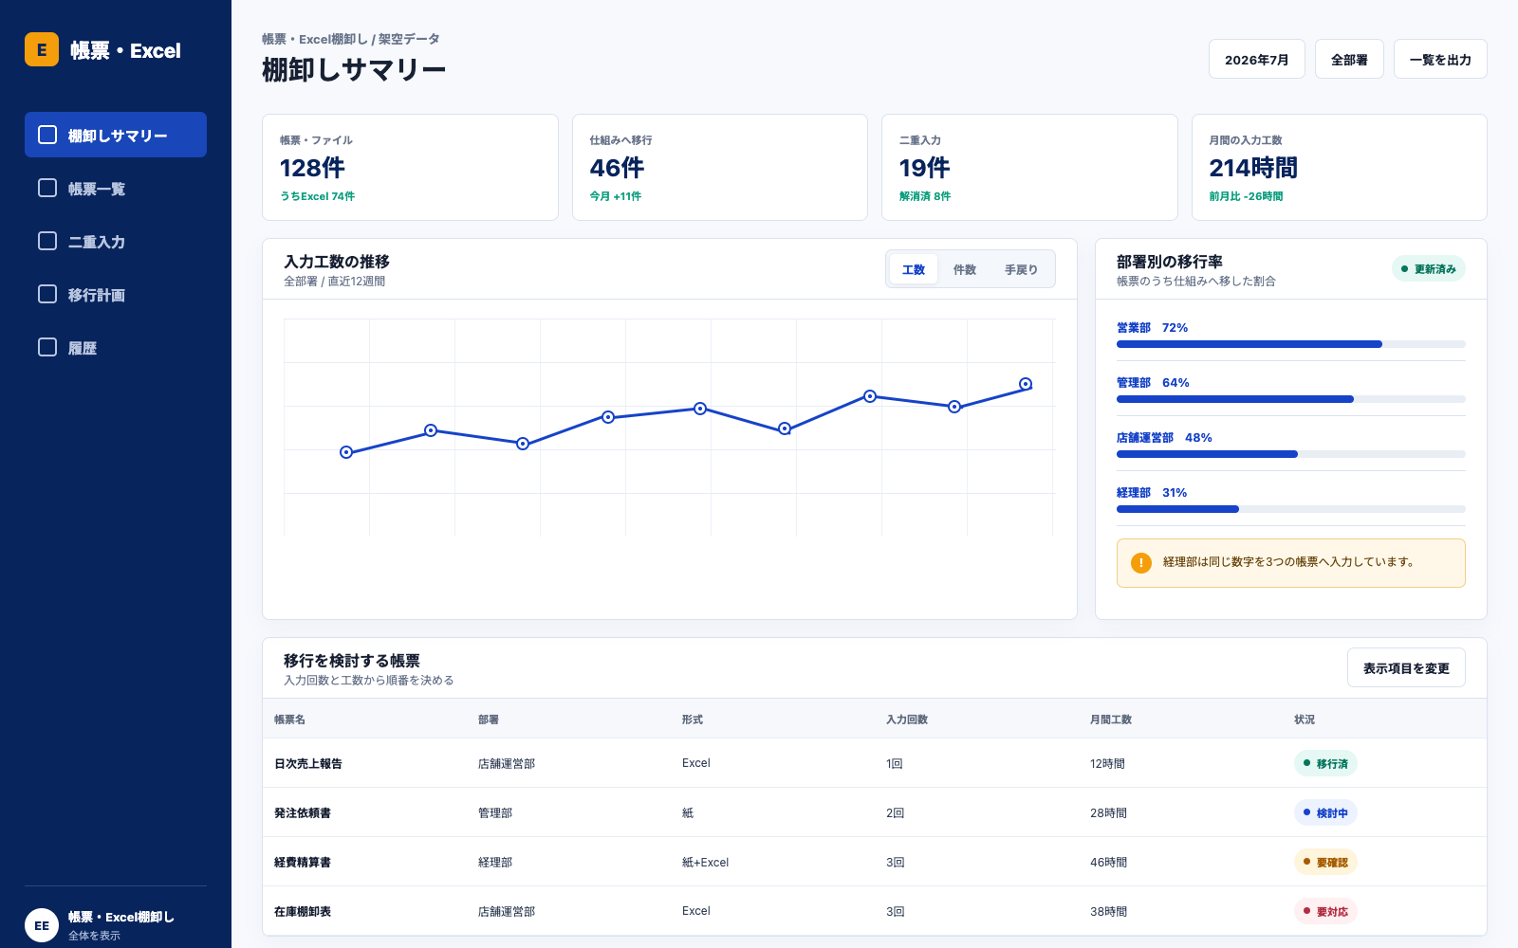Click the 営業部 72% progress bar
Screen dimensions: 1518x948
pos(1291,344)
